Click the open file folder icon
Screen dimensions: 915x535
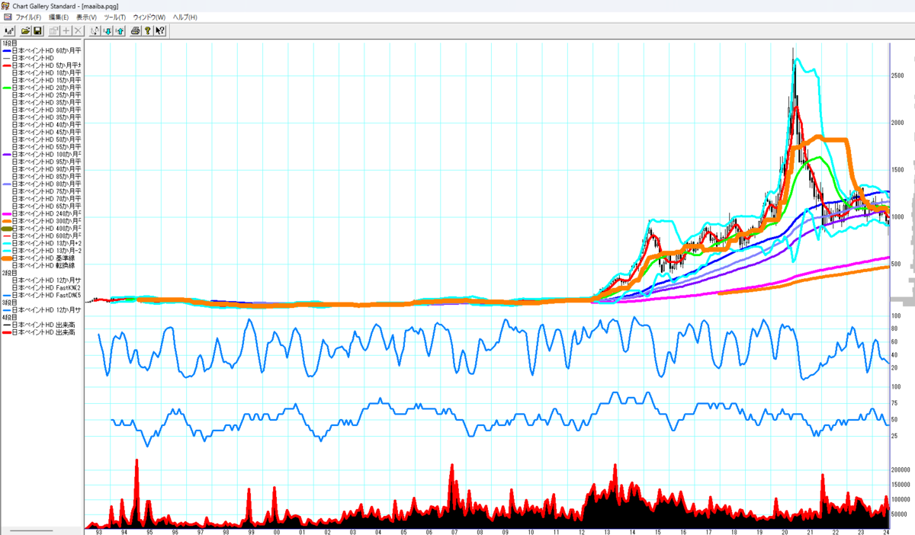26,30
